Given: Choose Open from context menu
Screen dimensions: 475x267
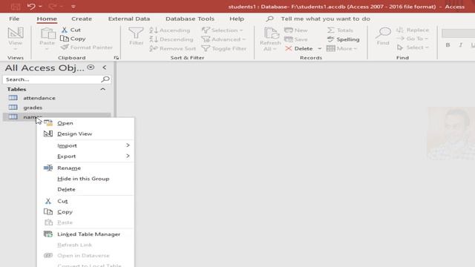Looking at the screenshot, I should point(85,123).
